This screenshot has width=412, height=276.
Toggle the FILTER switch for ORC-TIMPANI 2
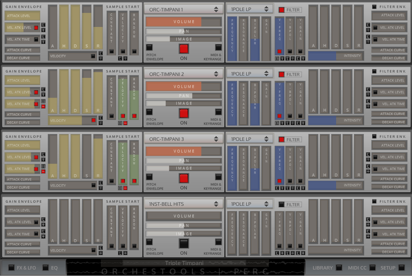click(281, 74)
